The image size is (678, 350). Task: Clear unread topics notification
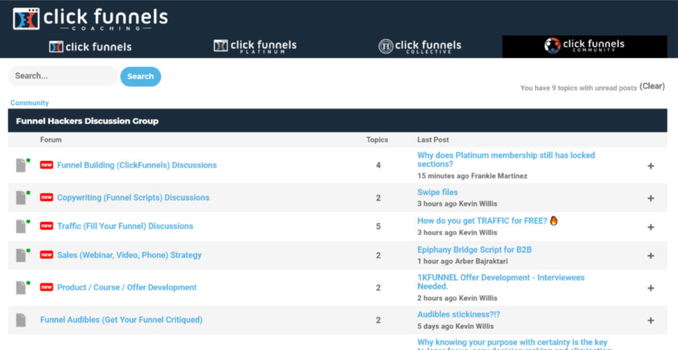point(652,87)
